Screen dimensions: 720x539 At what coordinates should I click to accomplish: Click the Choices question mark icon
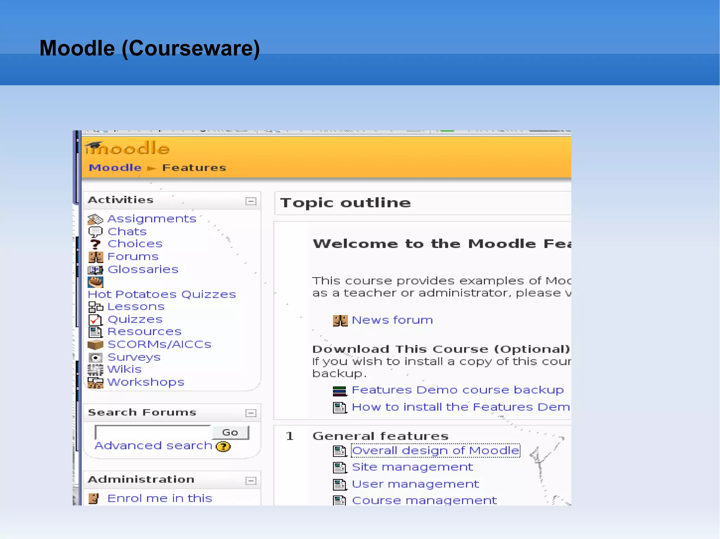tap(95, 244)
